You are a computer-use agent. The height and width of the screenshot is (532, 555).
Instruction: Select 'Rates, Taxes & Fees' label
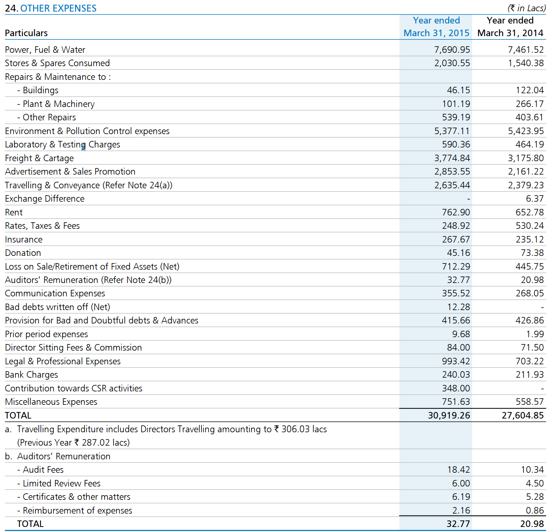pos(42,226)
